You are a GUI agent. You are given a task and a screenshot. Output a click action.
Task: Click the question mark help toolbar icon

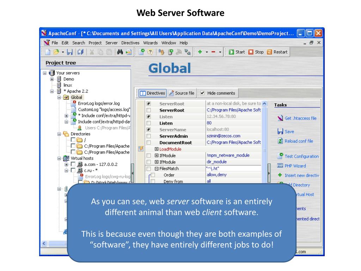(150, 52)
